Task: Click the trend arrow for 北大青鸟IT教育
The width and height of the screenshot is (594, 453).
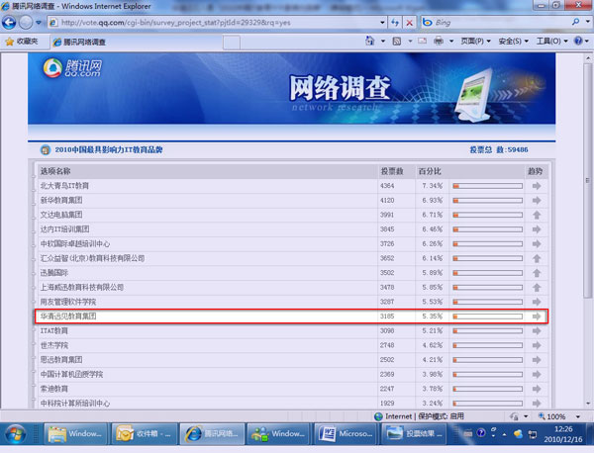Action: click(x=537, y=186)
